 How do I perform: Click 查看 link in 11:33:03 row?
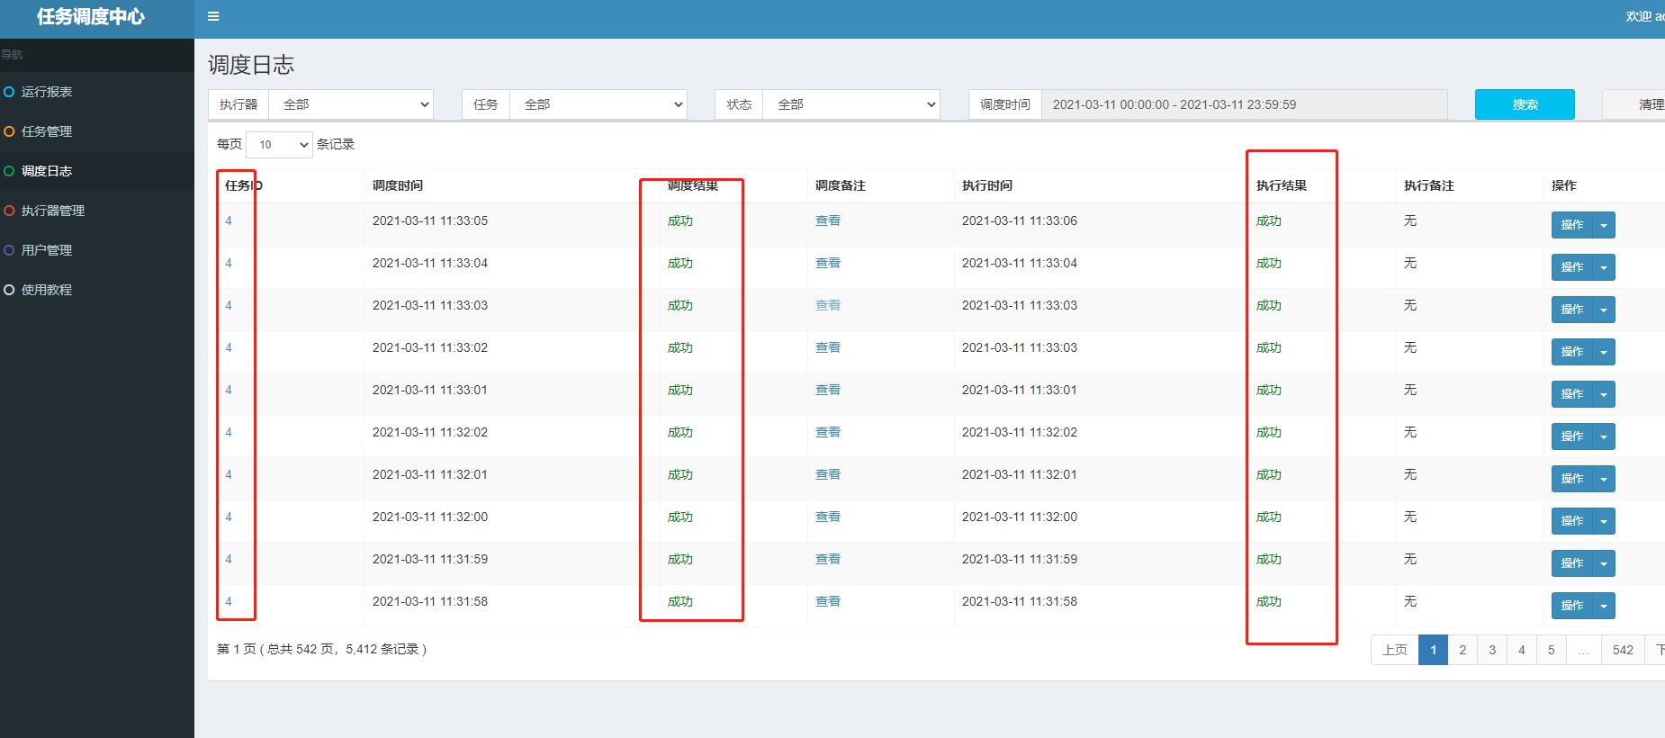tap(828, 305)
